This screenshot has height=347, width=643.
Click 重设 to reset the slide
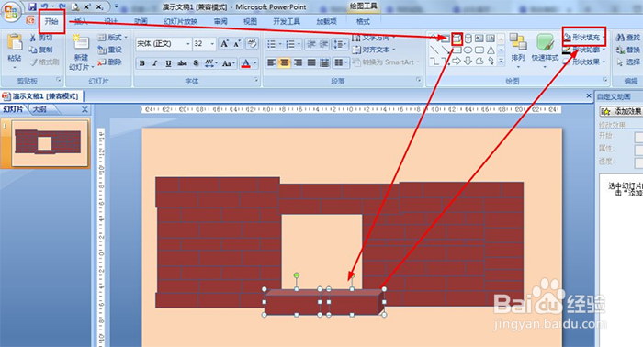[109, 50]
